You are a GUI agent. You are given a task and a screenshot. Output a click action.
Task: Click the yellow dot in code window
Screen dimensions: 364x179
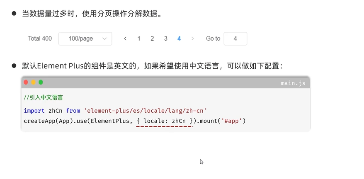click(x=34, y=82)
